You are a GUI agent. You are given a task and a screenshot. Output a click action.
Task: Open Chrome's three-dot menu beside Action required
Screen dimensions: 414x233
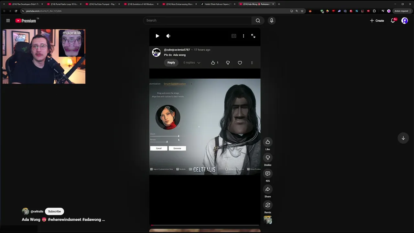click(411, 11)
